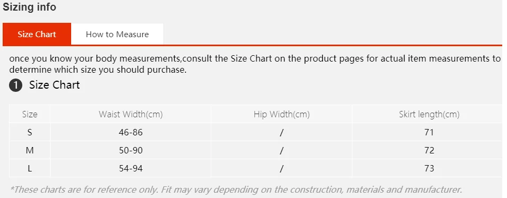Screen dimensions: 507x198
Task: Click the skirt length 72 cell
Action: [429, 150]
